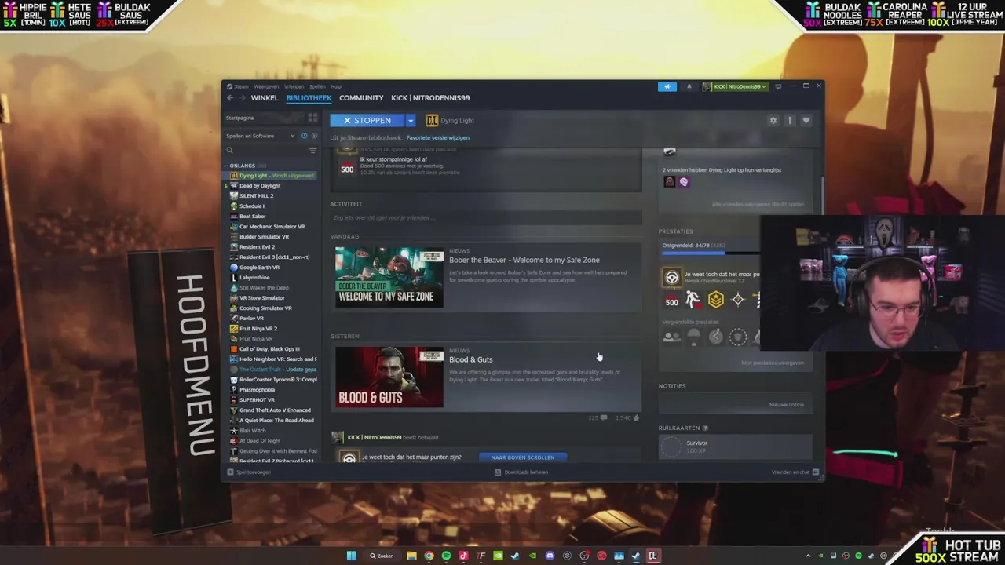Open the STOPPEN button dropdown arrow
Image resolution: width=1005 pixels, height=565 pixels.
410,120
